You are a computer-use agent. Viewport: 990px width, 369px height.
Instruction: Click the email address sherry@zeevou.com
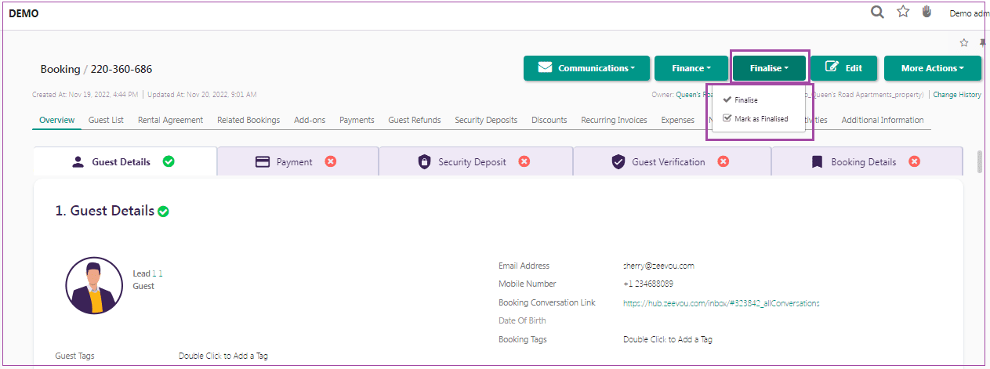[x=658, y=266]
